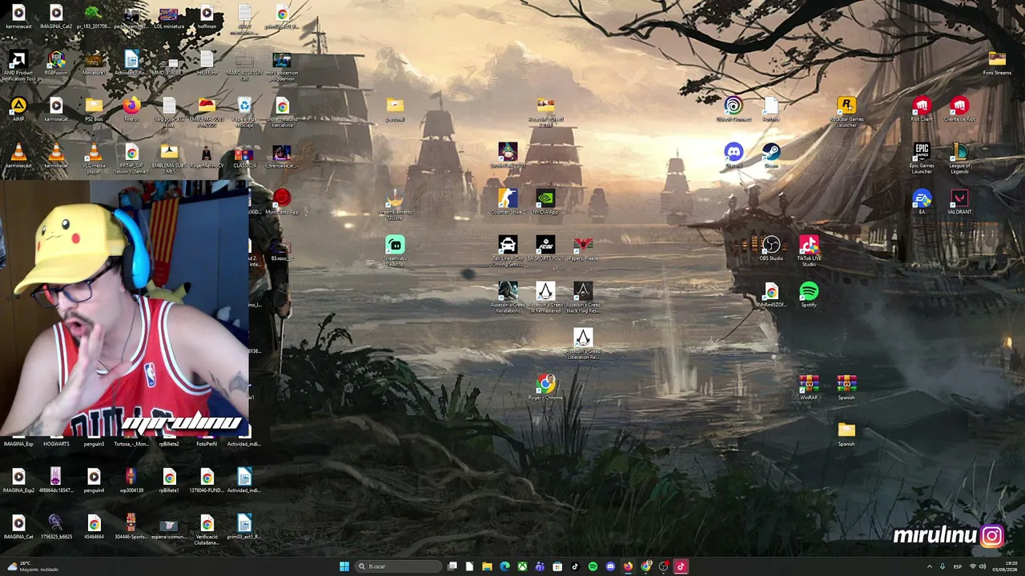Open the volume control in the tray

pyautogui.click(x=983, y=566)
